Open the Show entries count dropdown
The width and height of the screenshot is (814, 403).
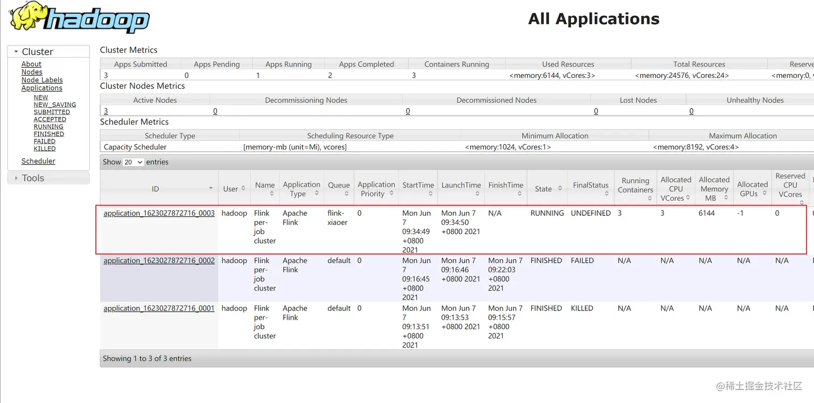pyautogui.click(x=133, y=162)
